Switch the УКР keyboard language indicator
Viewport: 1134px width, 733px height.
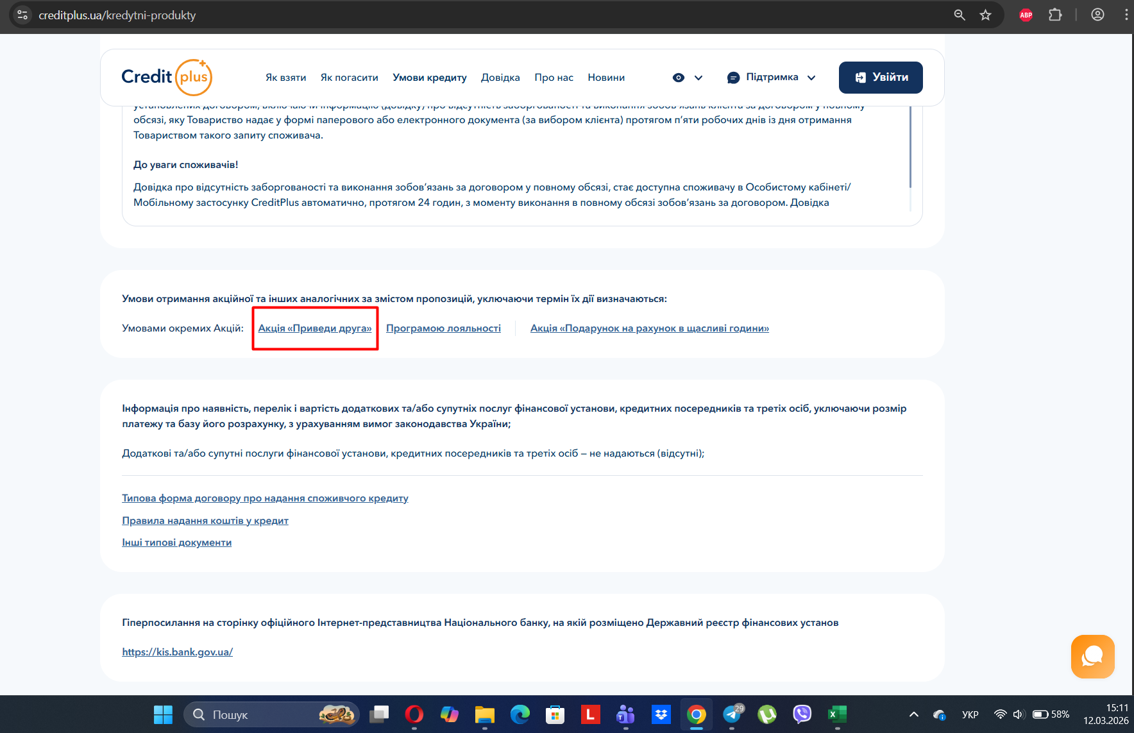pos(970,714)
